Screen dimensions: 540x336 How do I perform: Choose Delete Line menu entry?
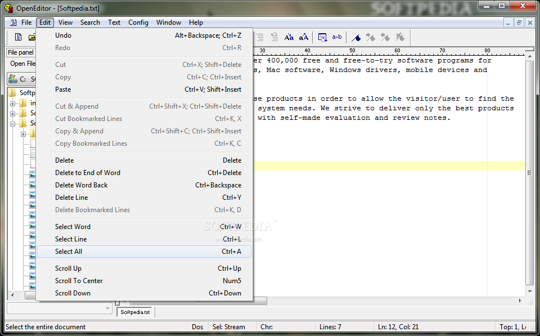point(145,198)
